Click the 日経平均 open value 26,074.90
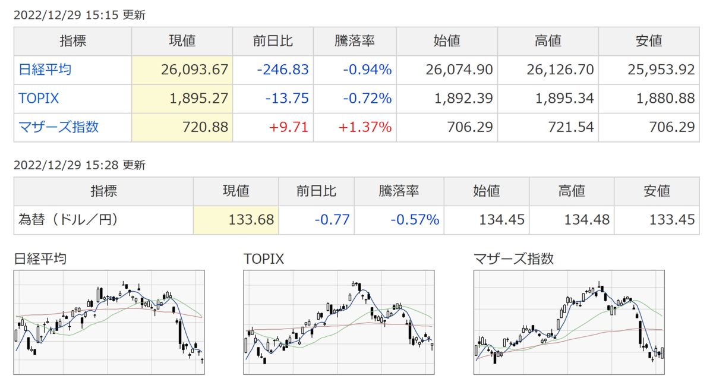This screenshot has height=388, width=713. [459, 70]
